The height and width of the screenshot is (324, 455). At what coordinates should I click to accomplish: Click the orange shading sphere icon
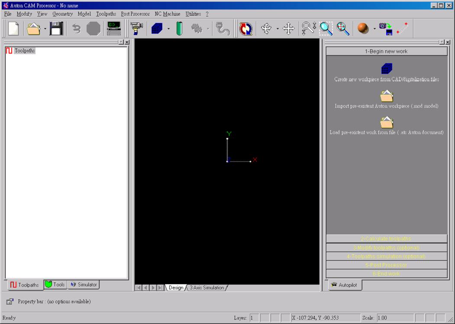point(363,28)
